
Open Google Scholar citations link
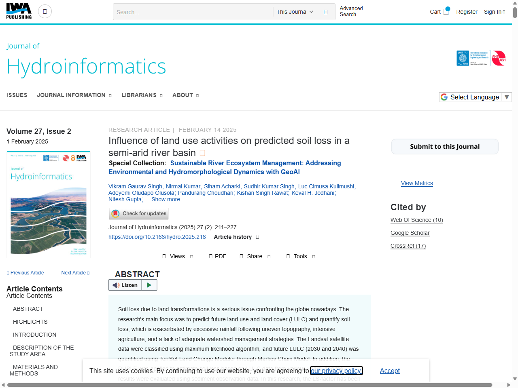410,233
